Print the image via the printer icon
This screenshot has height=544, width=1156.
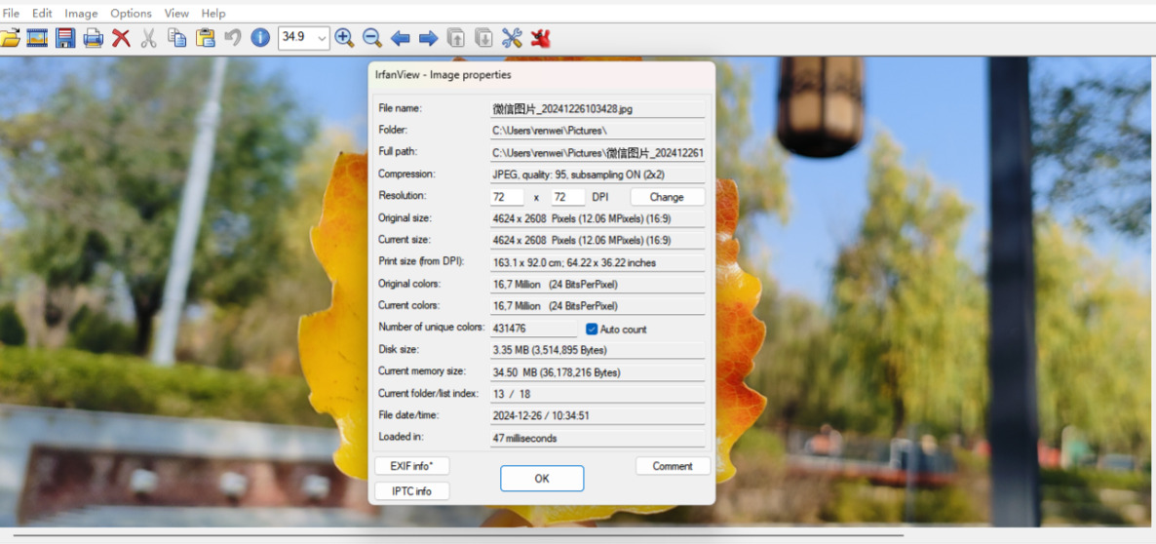coord(93,38)
